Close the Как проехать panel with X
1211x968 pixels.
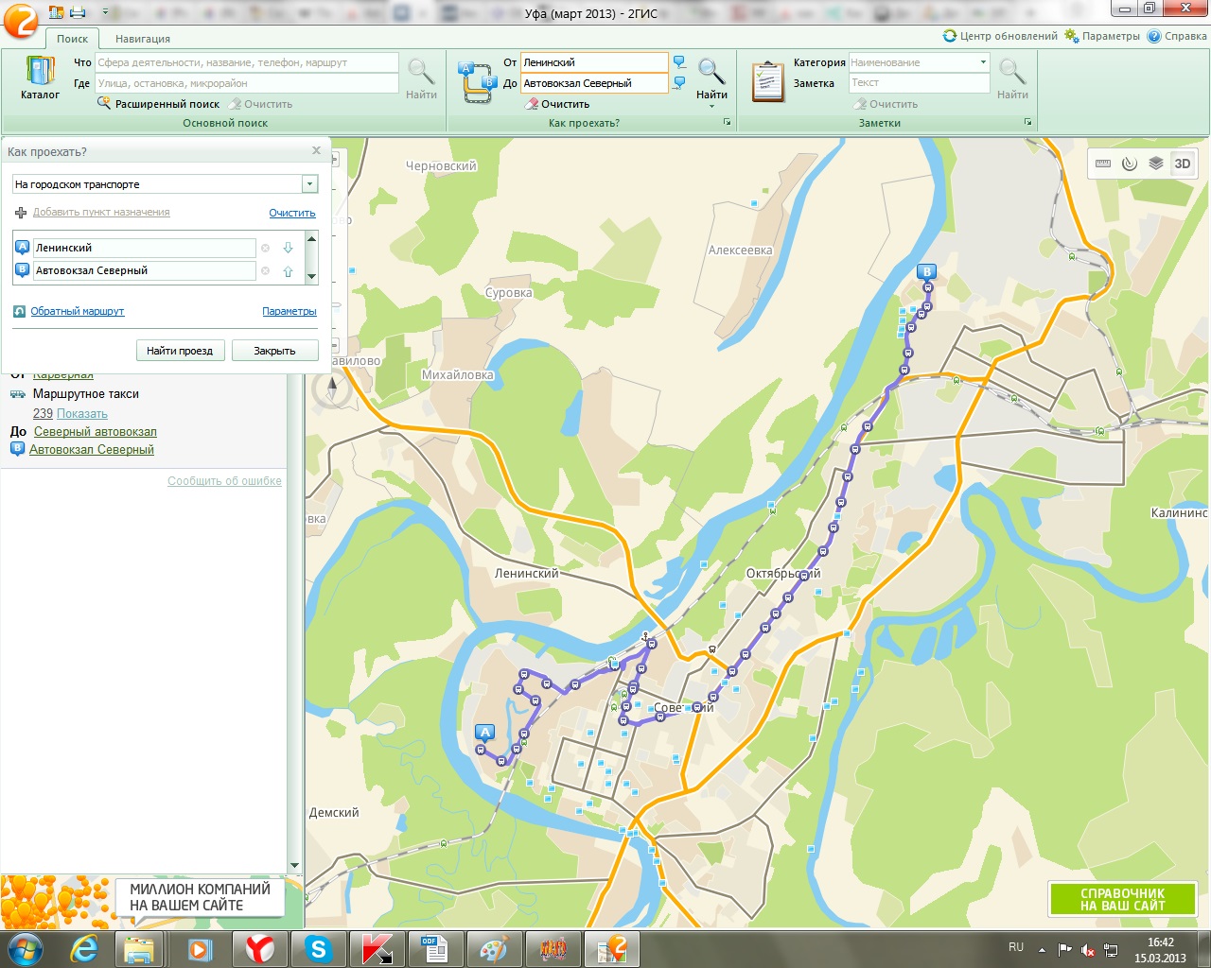tap(316, 150)
